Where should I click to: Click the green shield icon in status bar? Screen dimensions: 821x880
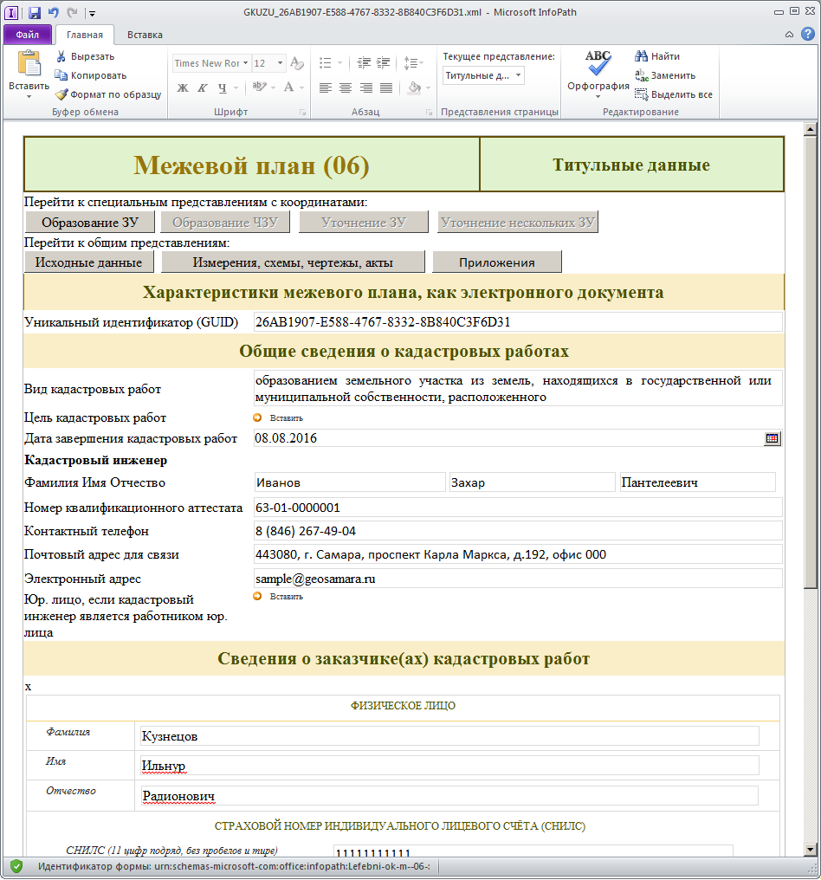coord(16,866)
